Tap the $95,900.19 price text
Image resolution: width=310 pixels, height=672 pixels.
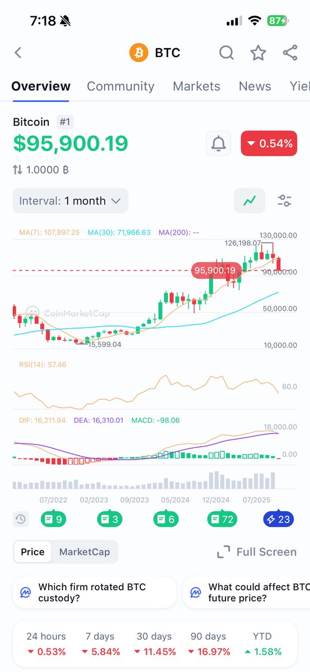[71, 143]
